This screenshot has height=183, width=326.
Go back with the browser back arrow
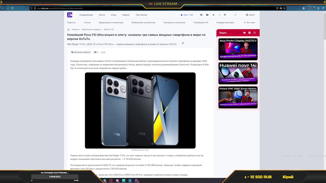click(3, 8)
